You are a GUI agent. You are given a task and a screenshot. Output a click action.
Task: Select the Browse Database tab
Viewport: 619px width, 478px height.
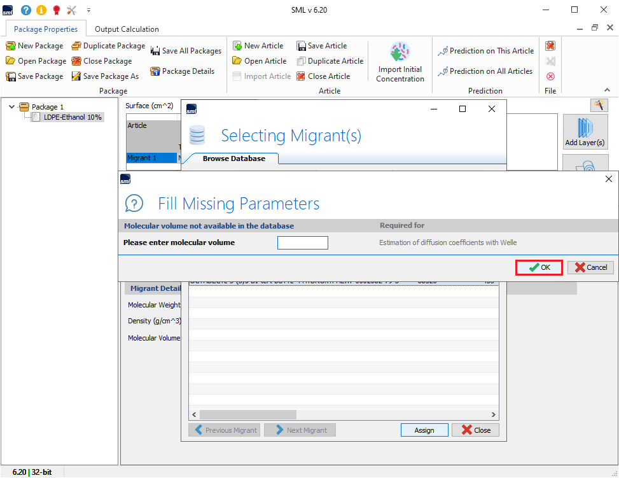(x=233, y=158)
